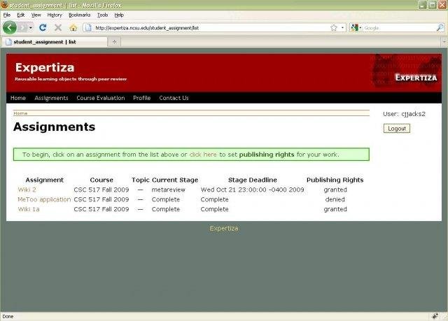This screenshot has width=448, height=321.
Task: Open Course Evaluation in the navigation bar
Action: (x=101, y=98)
